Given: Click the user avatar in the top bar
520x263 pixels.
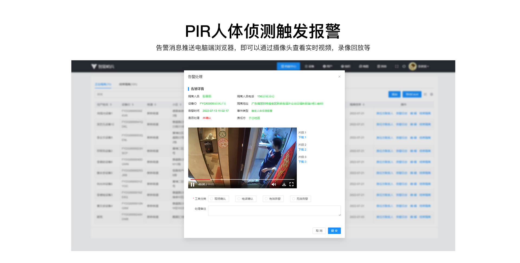Looking at the screenshot, I should [412, 66].
